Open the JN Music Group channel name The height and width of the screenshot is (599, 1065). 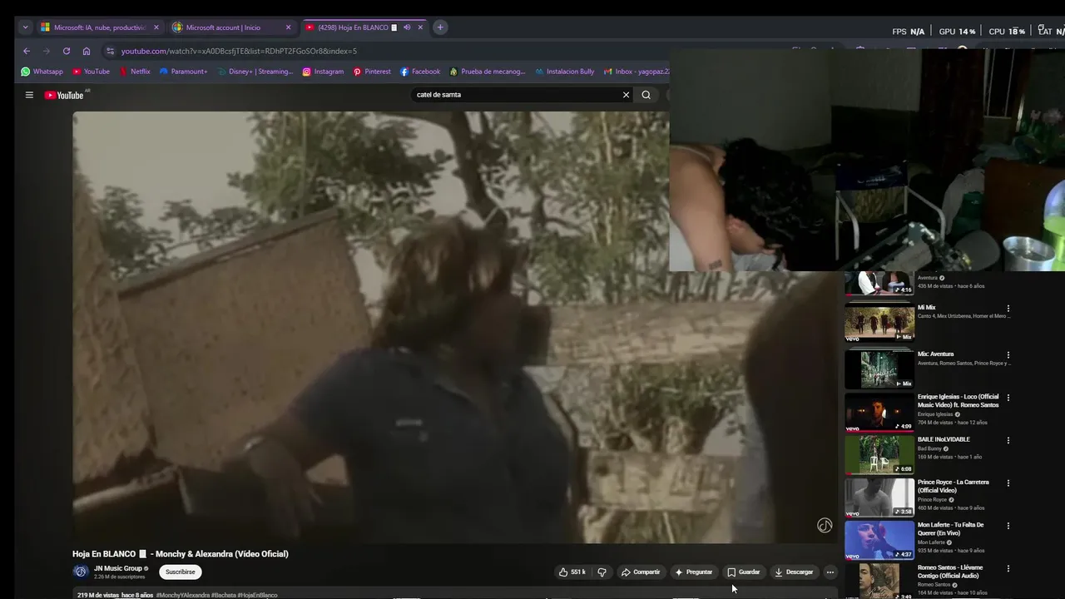point(118,568)
